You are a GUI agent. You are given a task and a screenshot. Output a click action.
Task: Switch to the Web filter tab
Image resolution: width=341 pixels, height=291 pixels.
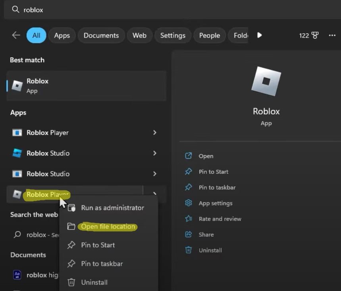tap(139, 35)
